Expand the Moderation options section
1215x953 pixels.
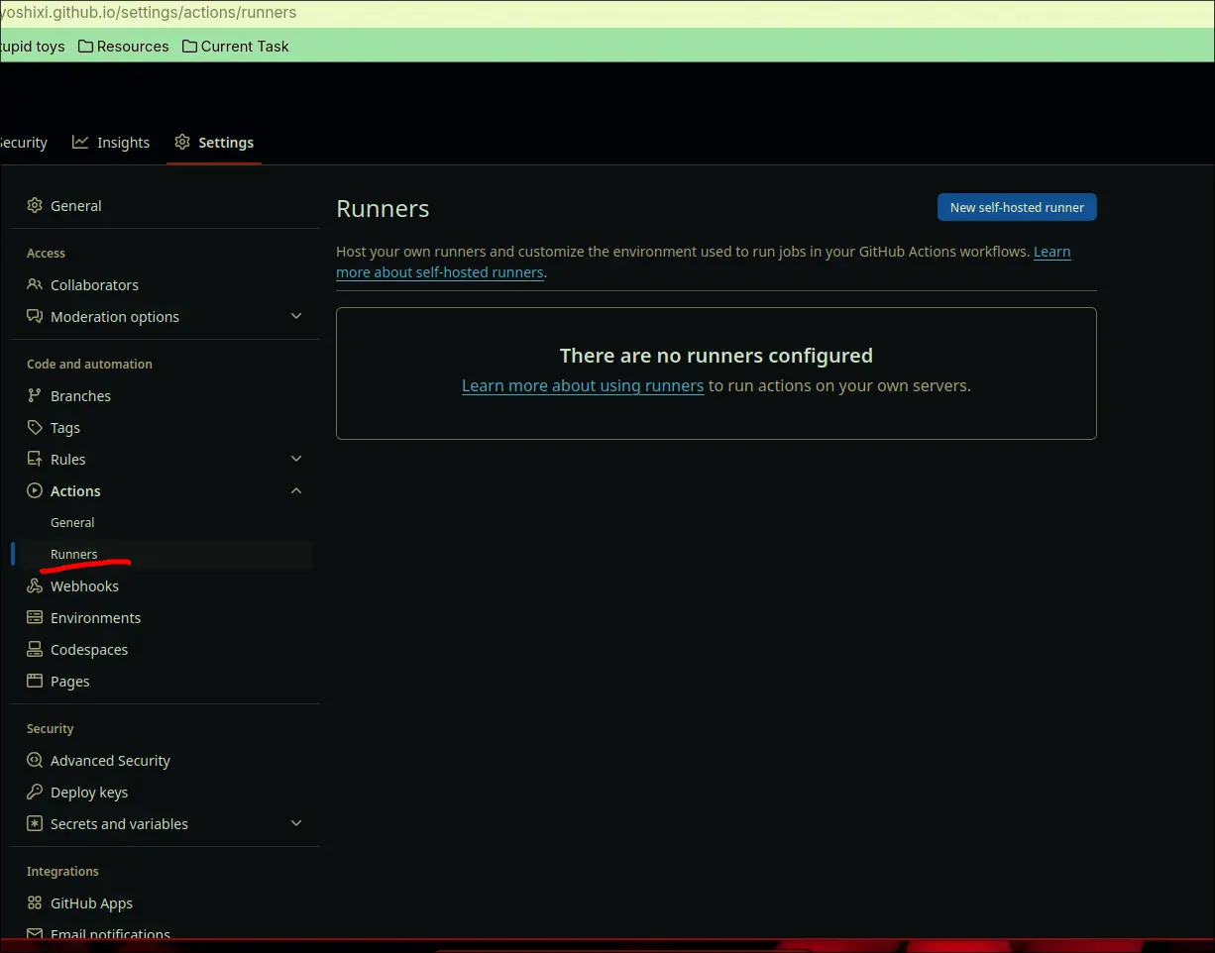pyautogui.click(x=296, y=316)
